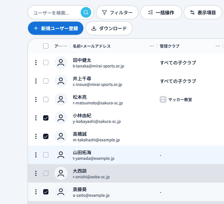This screenshot has width=224, height=204.
Task: Click the name 井上千尋
Action: tap(82, 79)
